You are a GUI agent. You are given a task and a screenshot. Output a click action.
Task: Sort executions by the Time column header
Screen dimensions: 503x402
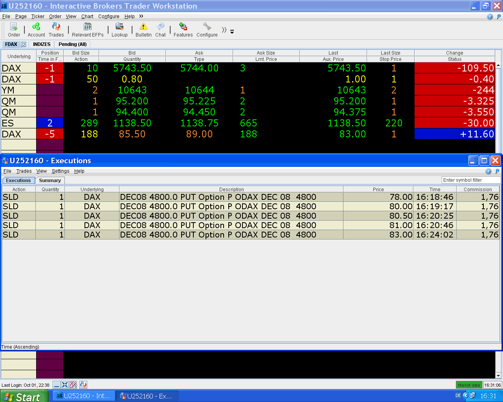pos(435,189)
